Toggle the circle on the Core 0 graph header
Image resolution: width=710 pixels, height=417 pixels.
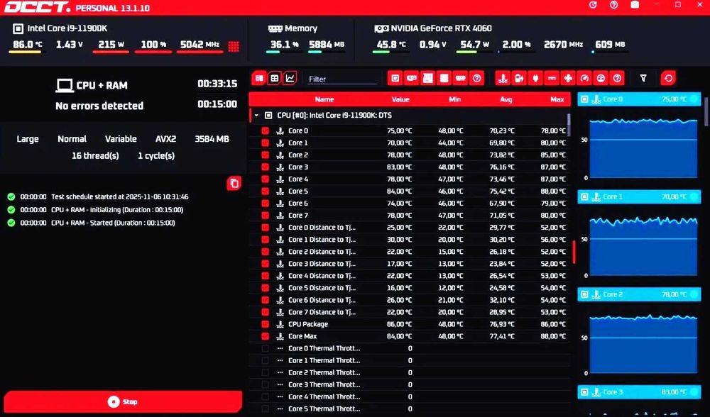pyautogui.click(x=694, y=99)
